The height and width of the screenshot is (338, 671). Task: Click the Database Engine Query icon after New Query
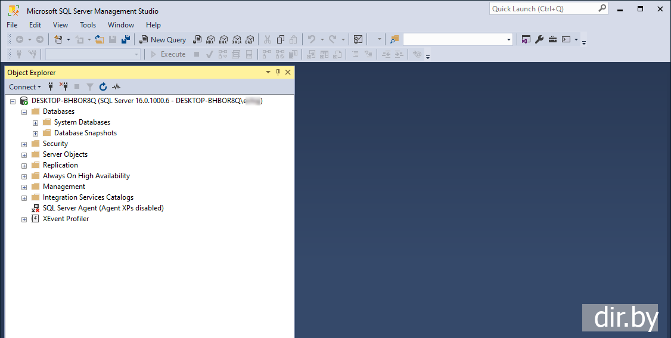tap(197, 39)
